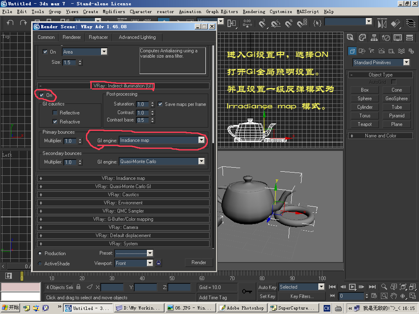Expand the VRay:: Quasi-Monte Carlo GI rollout

tap(123, 186)
